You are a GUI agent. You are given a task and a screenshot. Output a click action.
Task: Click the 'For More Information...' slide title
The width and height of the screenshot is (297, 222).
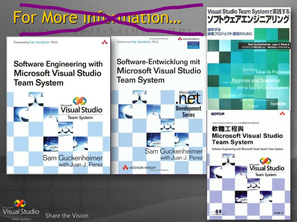[97, 17]
